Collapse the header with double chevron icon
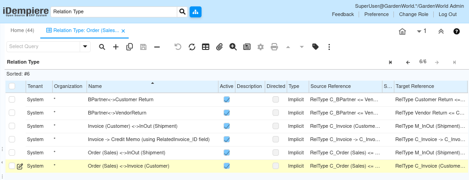 tap(441, 32)
